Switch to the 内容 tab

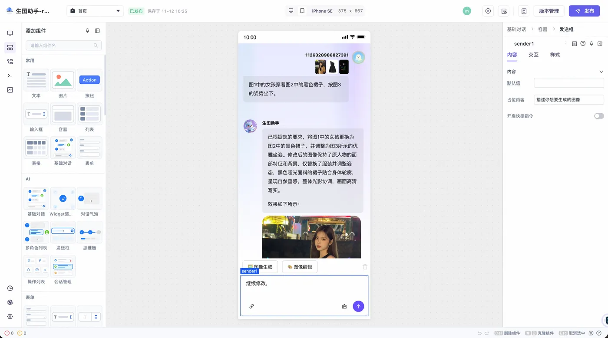(512, 55)
